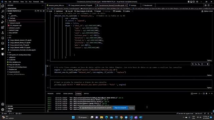This screenshot has width=214, height=120.
Task: Refresh the explorer file tree
Action: (41, 11)
